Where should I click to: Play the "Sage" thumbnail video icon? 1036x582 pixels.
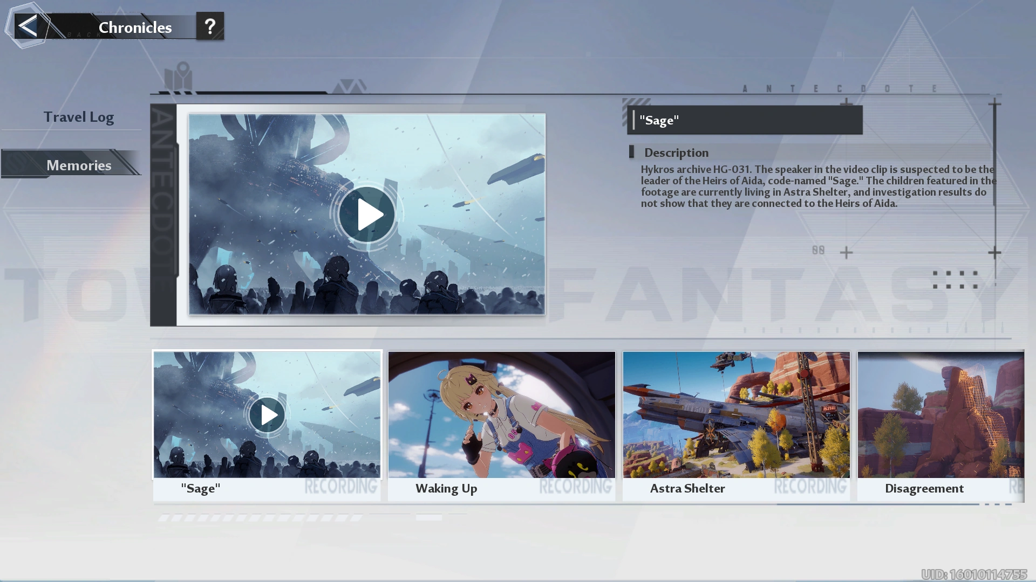pos(267,415)
